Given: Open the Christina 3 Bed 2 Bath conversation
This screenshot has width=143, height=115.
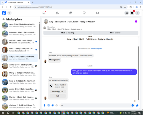Looking at the screenshot, I should 19,106.
